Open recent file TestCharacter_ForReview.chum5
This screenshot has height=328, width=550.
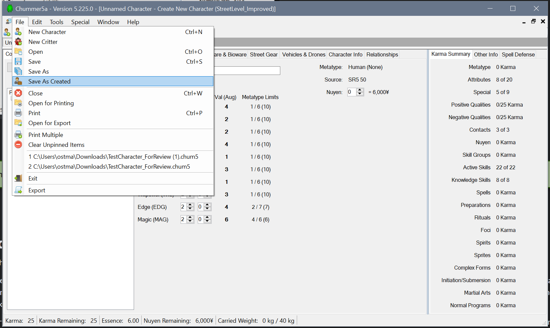113,166
